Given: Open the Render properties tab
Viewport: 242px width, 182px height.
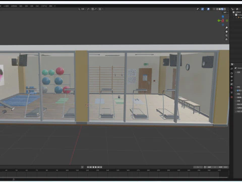Looking at the screenshot, I should pyautogui.click(x=232, y=73).
